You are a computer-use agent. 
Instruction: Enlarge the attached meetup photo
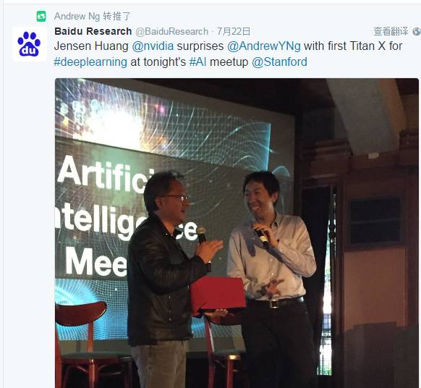pos(237,233)
